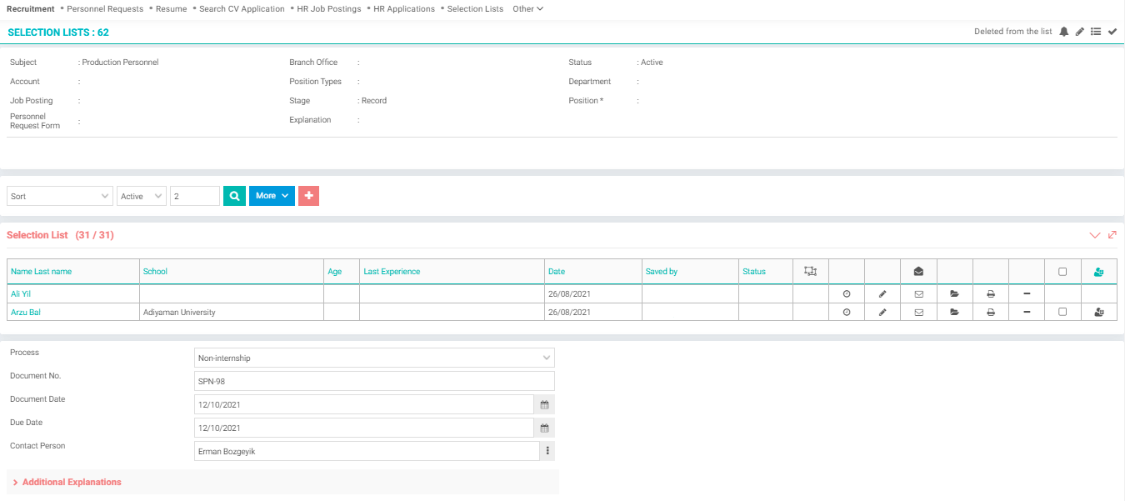This screenshot has height=501, width=1125.
Task: Click the clock icon in Arzu Bal's row
Action: pos(847,312)
